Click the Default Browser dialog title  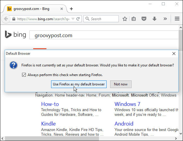18,54
